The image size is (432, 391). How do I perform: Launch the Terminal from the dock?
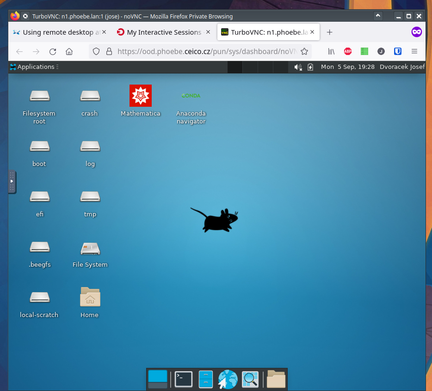(184, 379)
